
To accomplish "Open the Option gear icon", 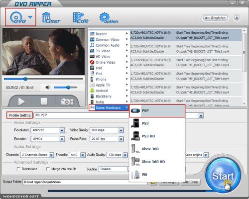I will [x=109, y=17].
